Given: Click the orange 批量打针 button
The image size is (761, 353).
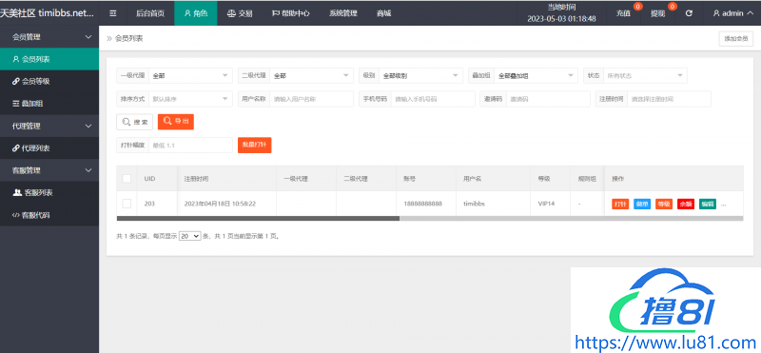Looking at the screenshot, I should [x=254, y=146].
